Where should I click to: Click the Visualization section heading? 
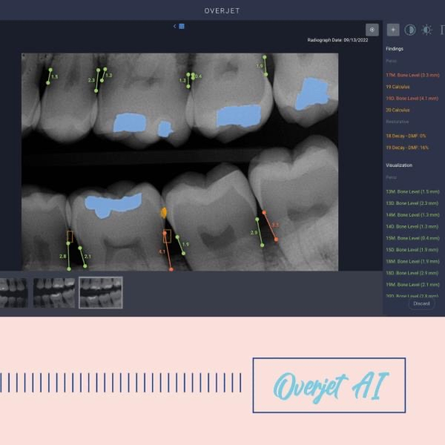point(399,165)
